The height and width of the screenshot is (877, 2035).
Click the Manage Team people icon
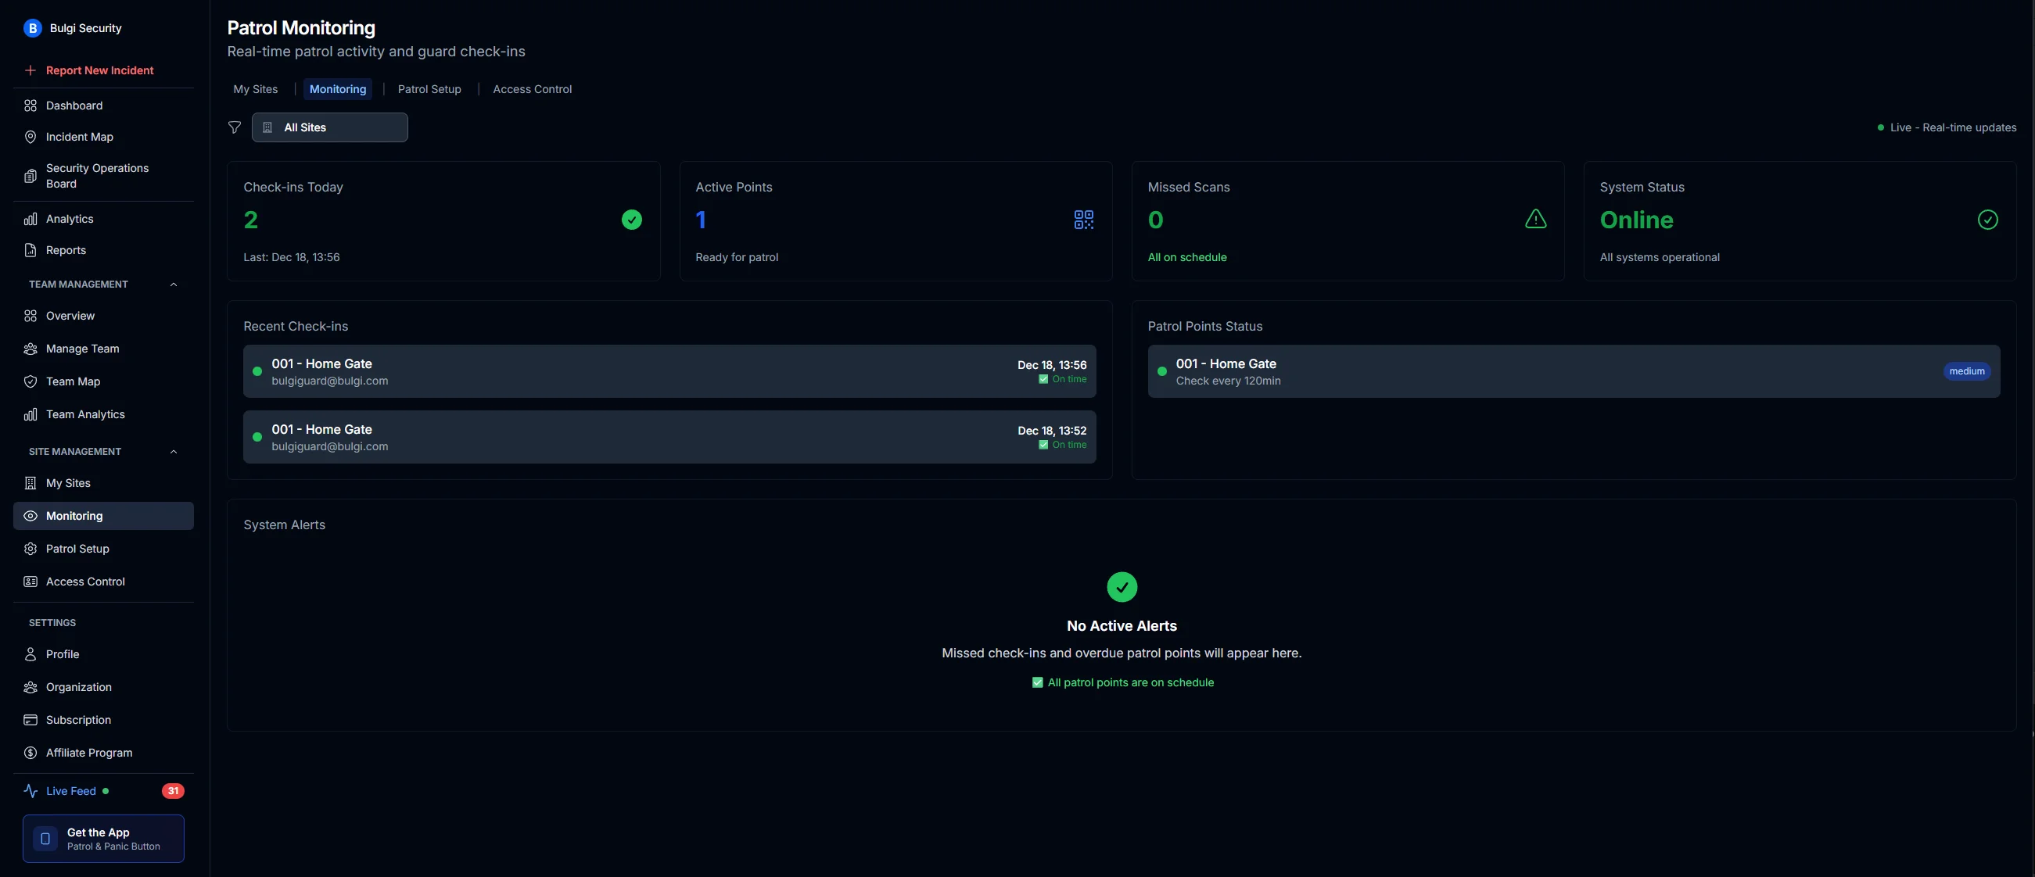[30, 348]
